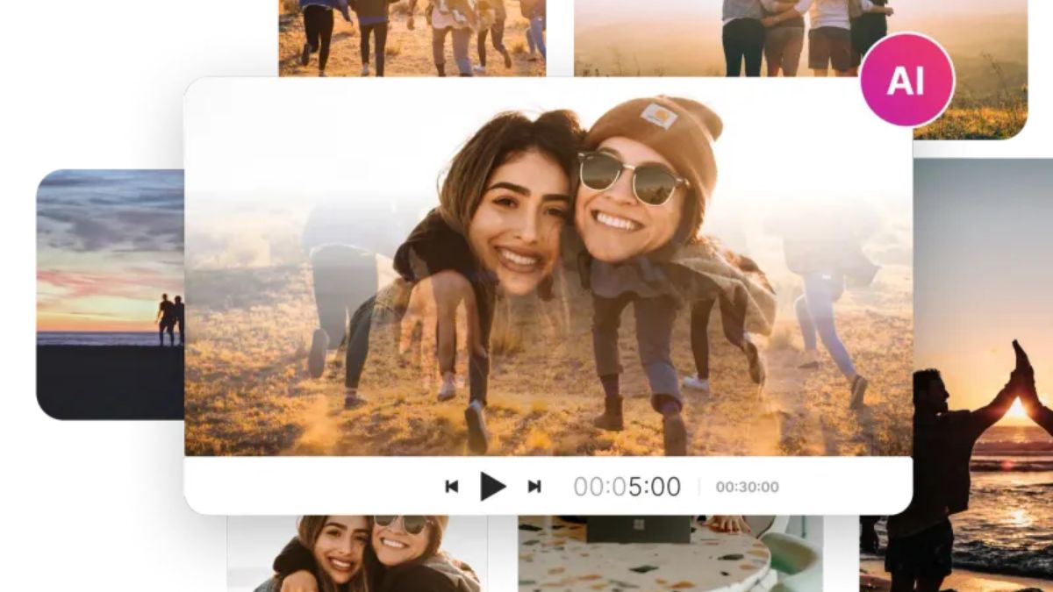Open the main video preview of two friends
This screenshot has height=592, width=1053.
point(548,267)
